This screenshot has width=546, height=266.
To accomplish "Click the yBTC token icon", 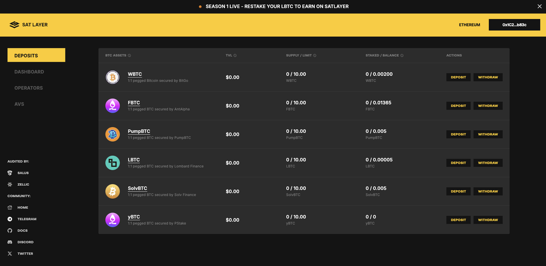I will pos(112,220).
